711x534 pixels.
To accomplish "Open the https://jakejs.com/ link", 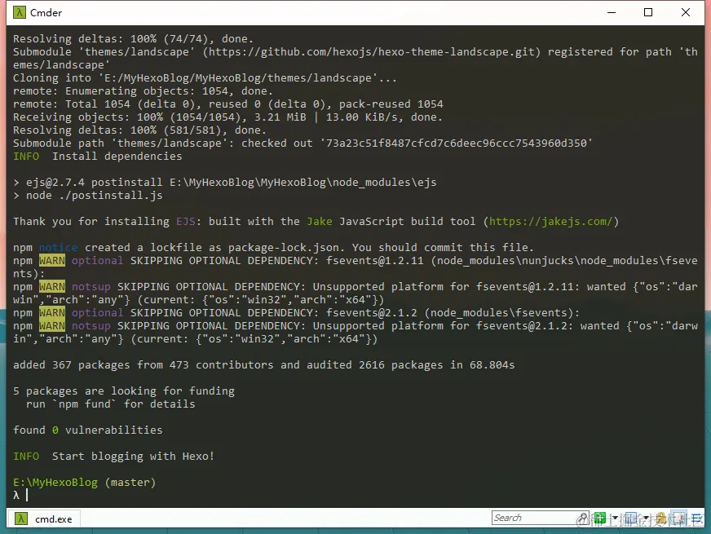I will click(x=550, y=221).
